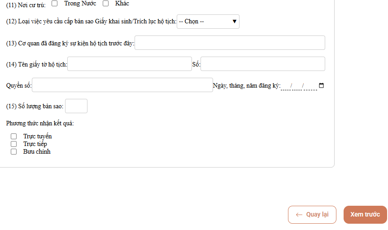Open the '-- Chọn --' request type dropdown
This screenshot has width=388, height=230.
208,22
